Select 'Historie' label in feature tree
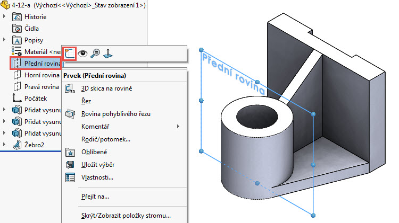 35,17
